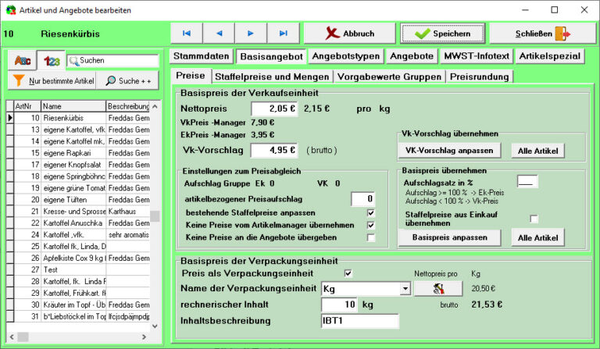Select article 13 eigene Kartoffel, vfk
The height and width of the screenshot is (349, 600).
tap(78, 130)
